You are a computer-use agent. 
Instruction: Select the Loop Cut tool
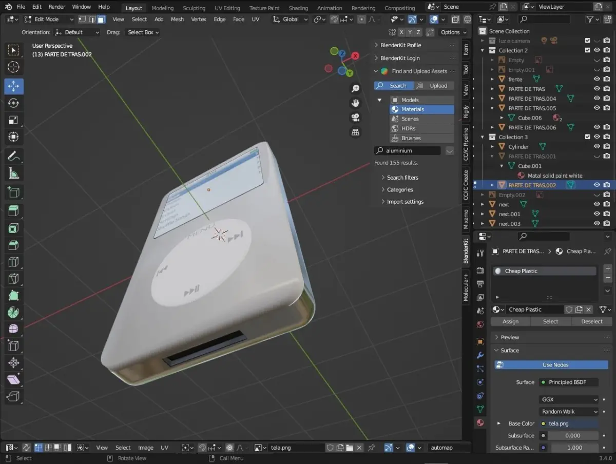point(14,262)
